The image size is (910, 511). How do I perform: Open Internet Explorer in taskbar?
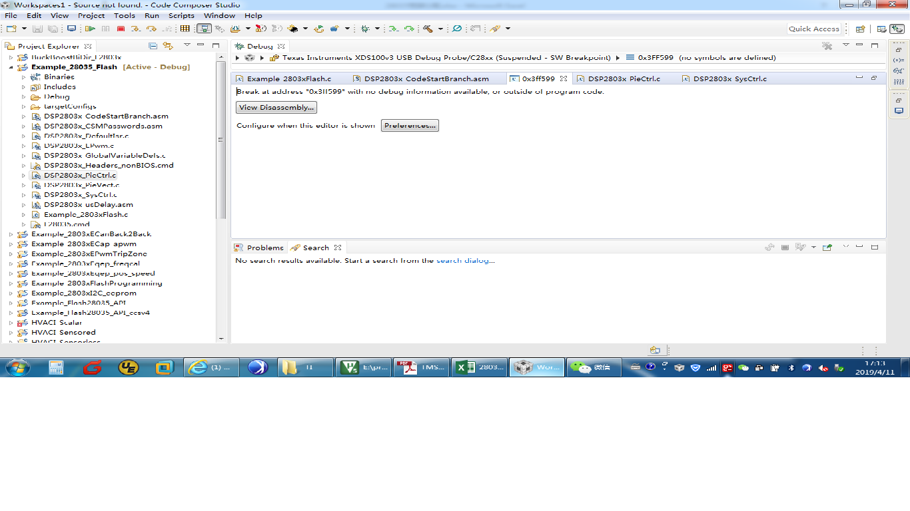point(212,367)
